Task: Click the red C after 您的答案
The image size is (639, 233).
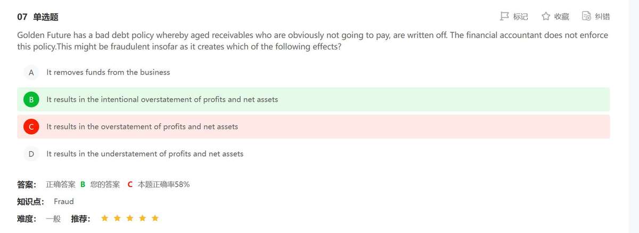Action: (x=130, y=185)
